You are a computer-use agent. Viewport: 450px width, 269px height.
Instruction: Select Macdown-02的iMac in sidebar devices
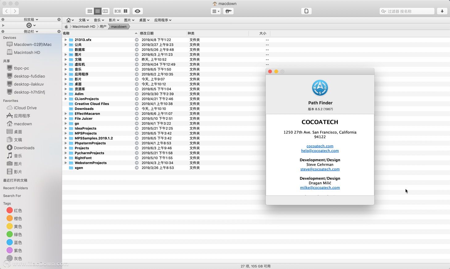[x=29, y=44]
